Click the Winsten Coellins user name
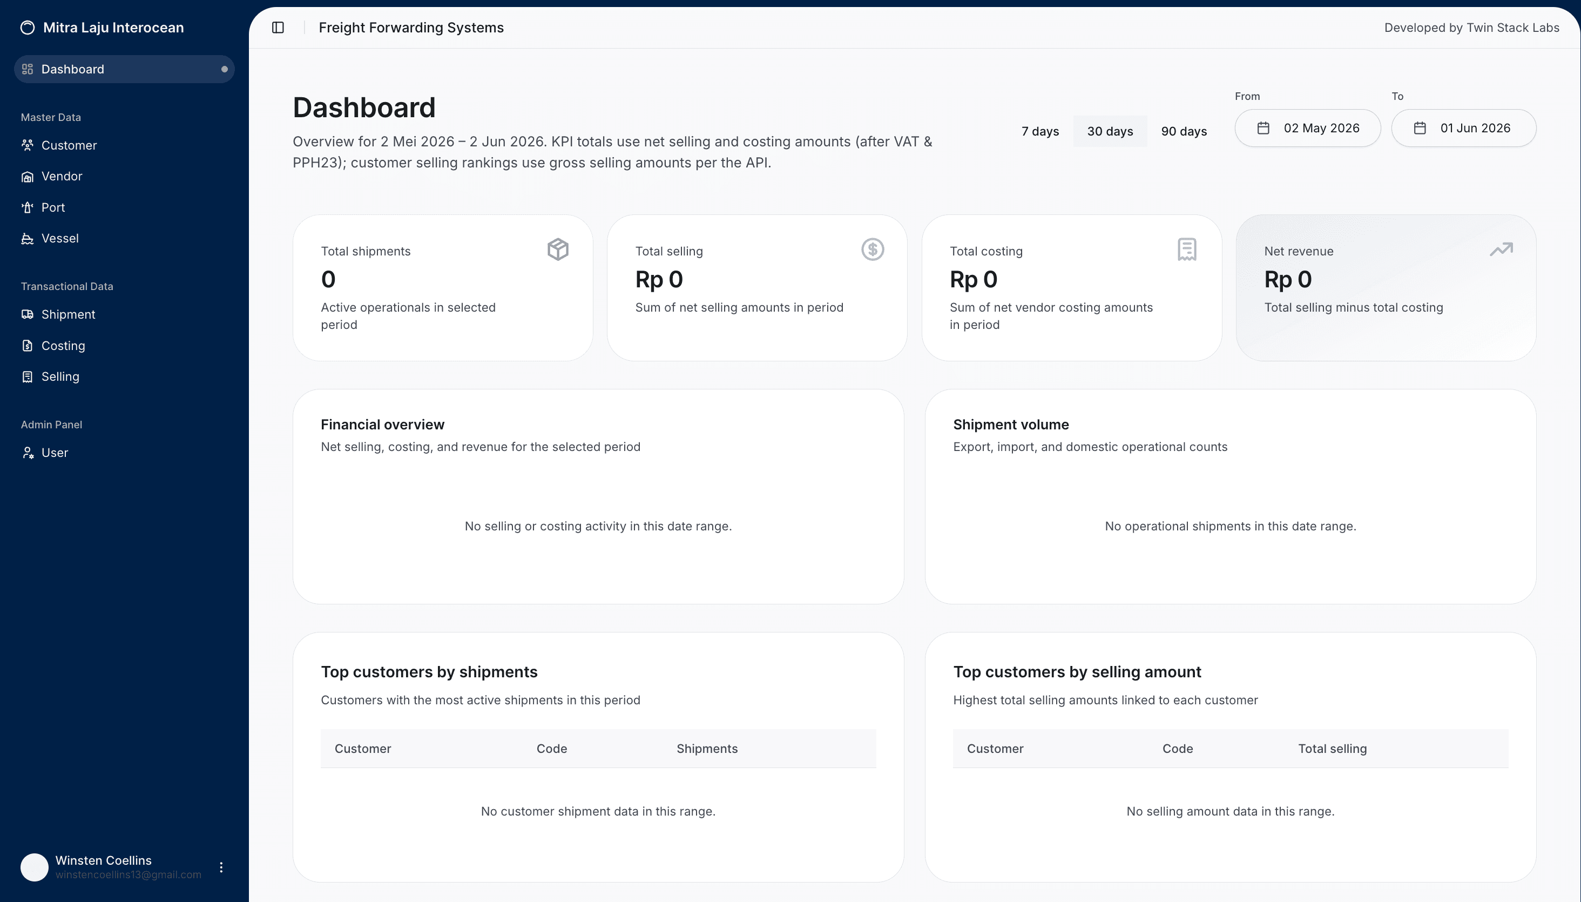The width and height of the screenshot is (1581, 902). (104, 860)
